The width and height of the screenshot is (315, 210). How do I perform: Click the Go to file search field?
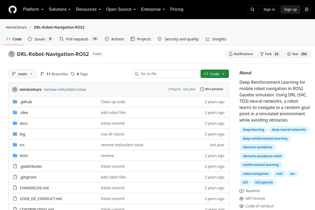click(165, 74)
